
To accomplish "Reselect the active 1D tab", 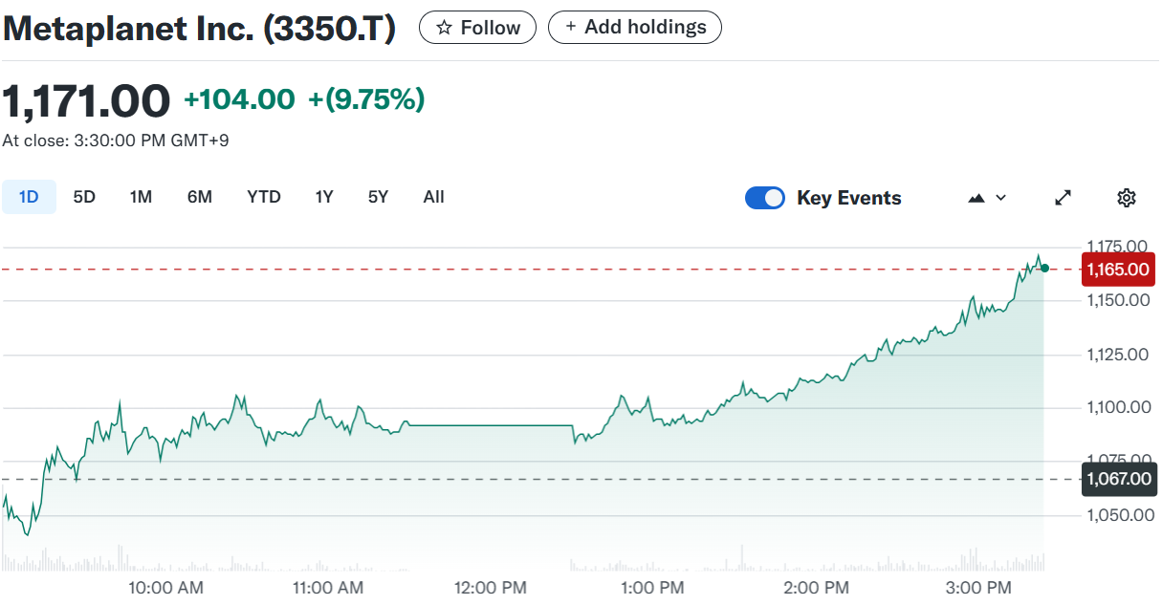I will click(x=29, y=196).
